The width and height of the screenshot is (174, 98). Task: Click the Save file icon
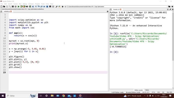(x=7, y=7)
